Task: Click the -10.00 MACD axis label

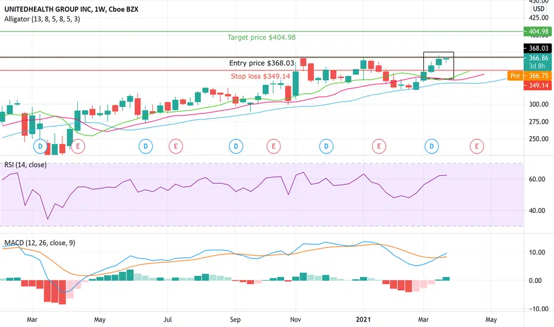Action: tap(539, 309)
